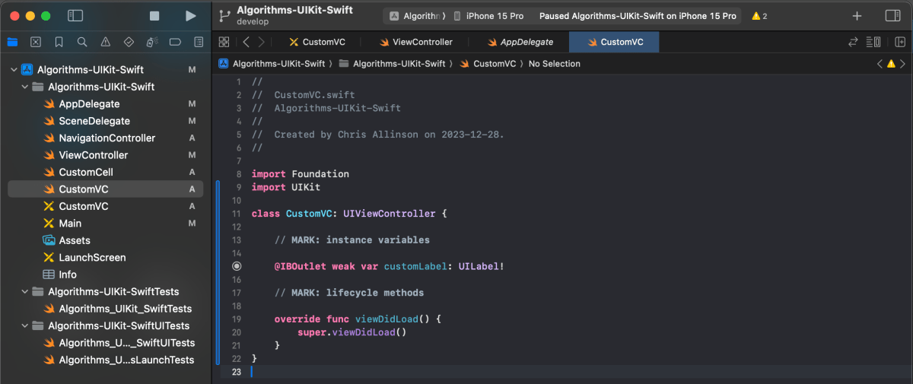The width and height of the screenshot is (913, 384).
Task: Click the swap arrows code review icon
Action: pyautogui.click(x=854, y=42)
